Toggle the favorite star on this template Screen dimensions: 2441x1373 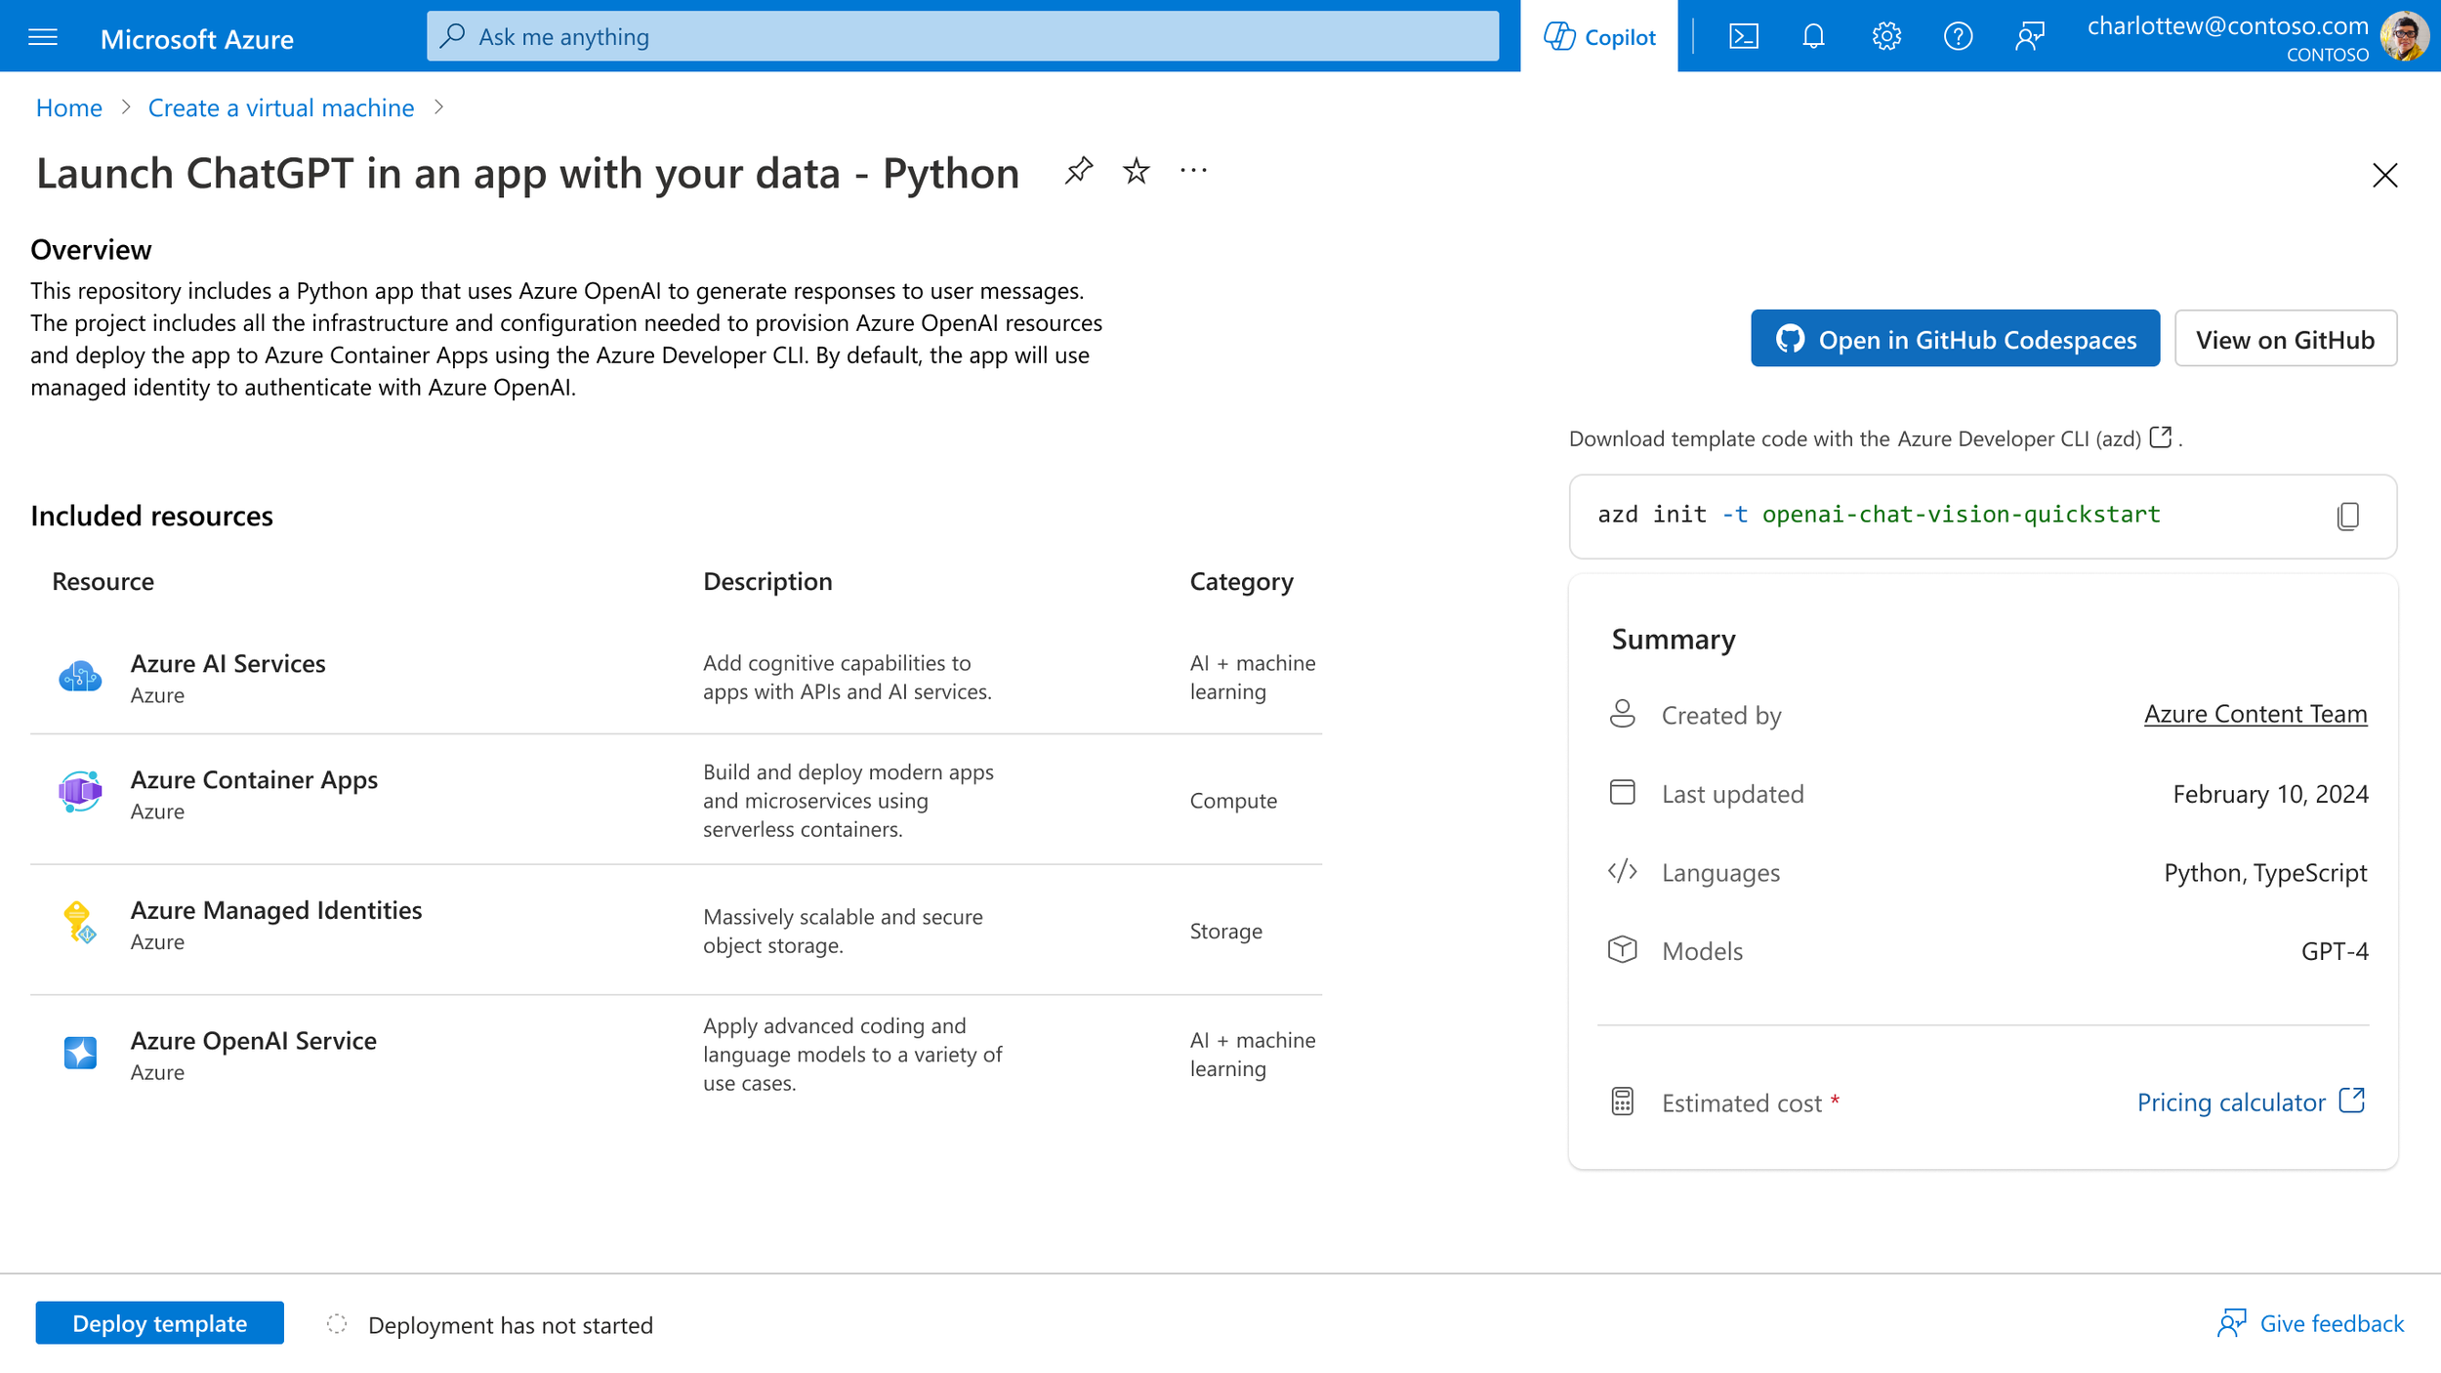[1136, 170]
